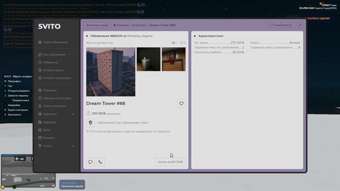Viewport: 340px width, 191px height.
Task: Click the listing description text
Action: (128, 132)
